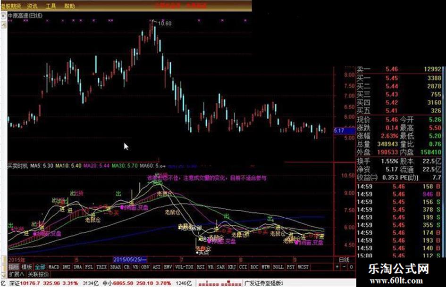446x287 pixels.
Task: Click the 15:00 last trade row
Action: point(399,256)
